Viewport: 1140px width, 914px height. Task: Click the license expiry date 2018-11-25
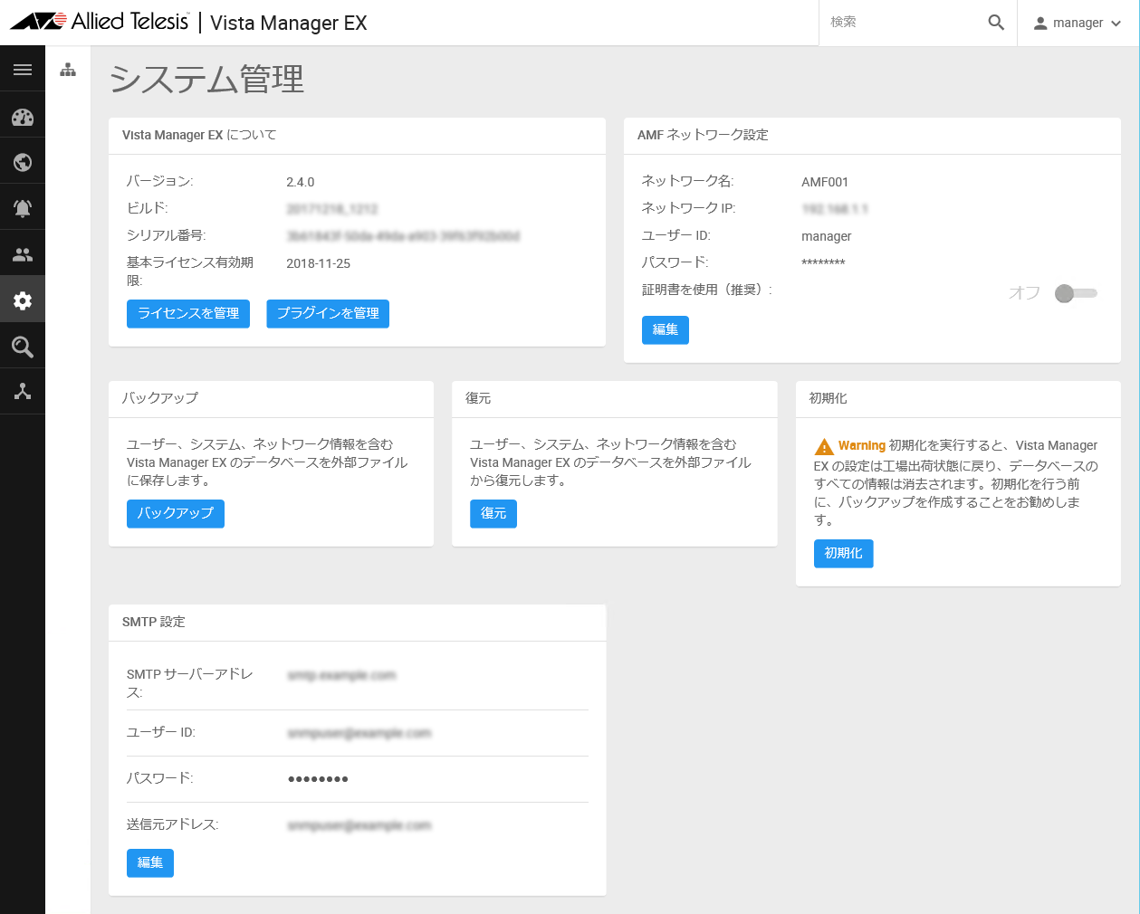pos(318,263)
